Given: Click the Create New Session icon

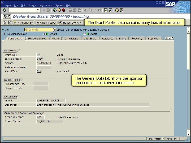Looking at the screenshot, I should (106, 10).
